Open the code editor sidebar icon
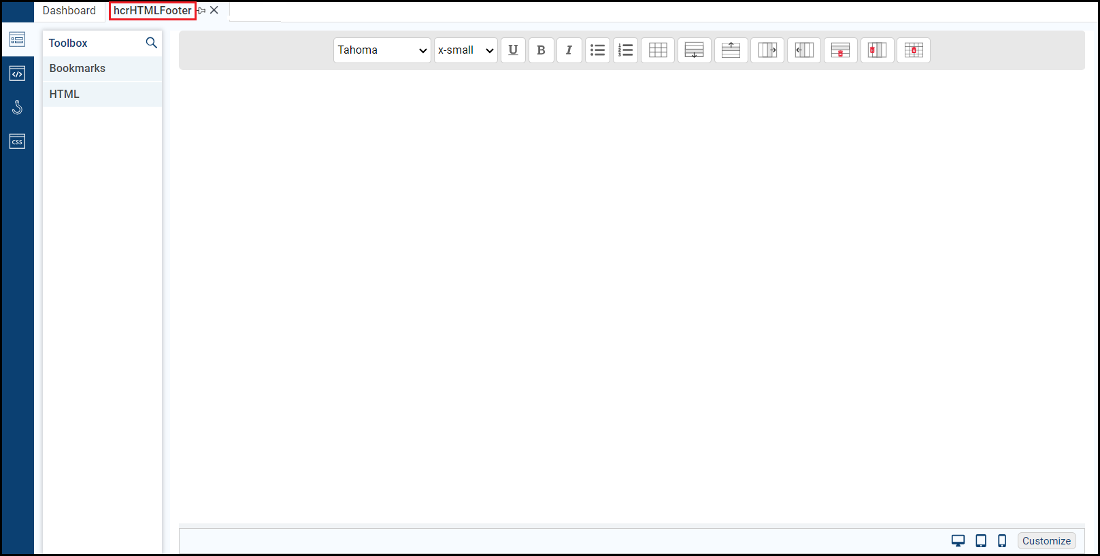 pyautogui.click(x=17, y=73)
